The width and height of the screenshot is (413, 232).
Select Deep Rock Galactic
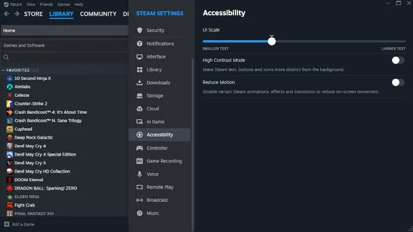tap(34, 138)
